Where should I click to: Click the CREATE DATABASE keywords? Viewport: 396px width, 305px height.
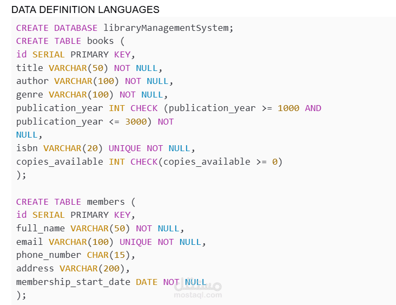pos(57,28)
